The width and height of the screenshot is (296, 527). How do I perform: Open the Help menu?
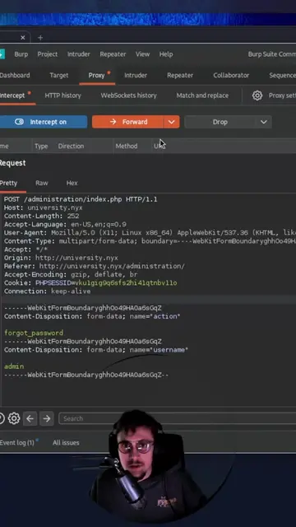166,54
